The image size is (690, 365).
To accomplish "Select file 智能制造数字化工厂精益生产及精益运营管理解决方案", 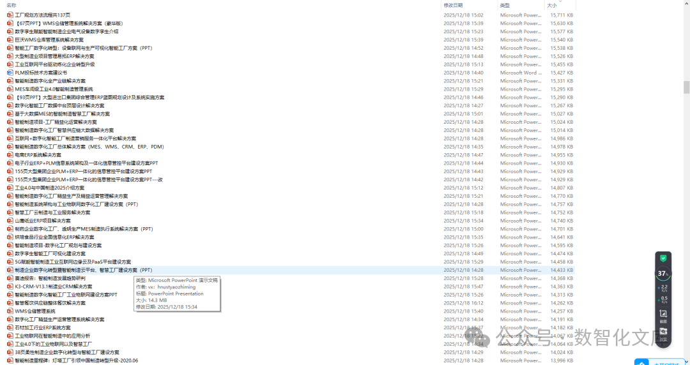I will [72, 196].
